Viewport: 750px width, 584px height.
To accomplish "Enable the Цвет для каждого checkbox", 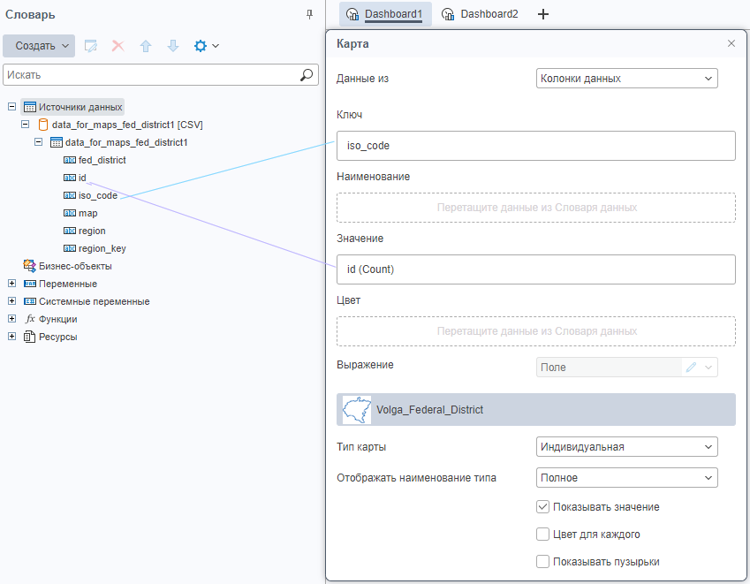I will (543, 535).
